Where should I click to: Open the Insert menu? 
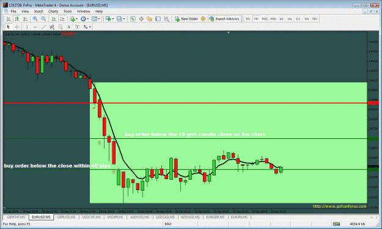coord(39,11)
